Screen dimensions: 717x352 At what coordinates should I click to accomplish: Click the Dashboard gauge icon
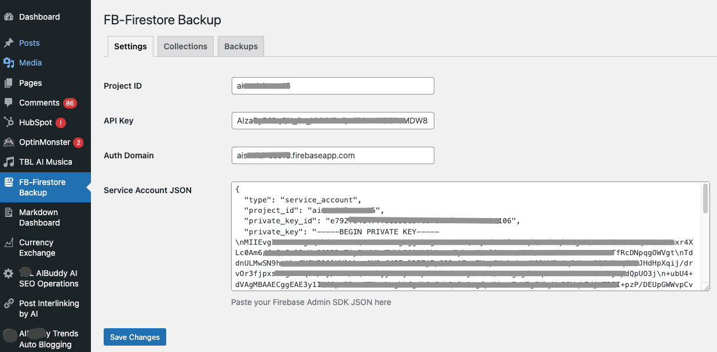tap(9, 17)
